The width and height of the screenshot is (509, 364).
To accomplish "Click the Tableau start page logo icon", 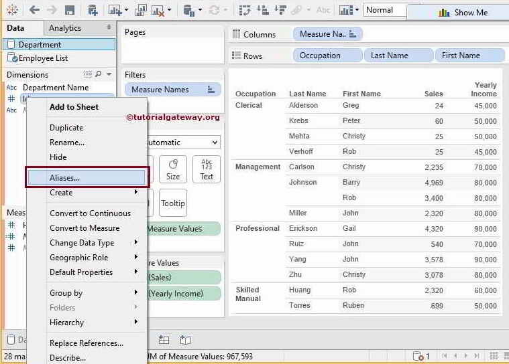I will (12, 10).
